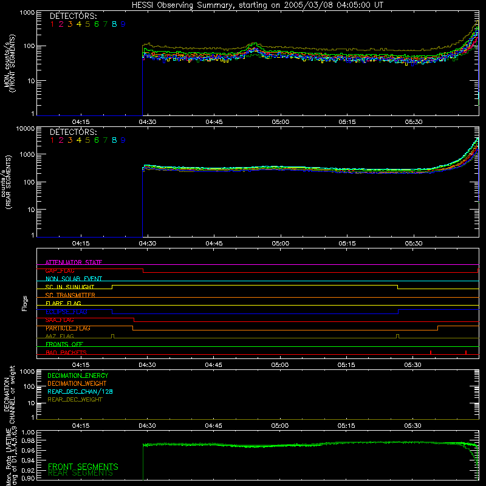Click the 10000 y-axis label on rear segments plot
This screenshot has width=486, height=486.
point(26,128)
